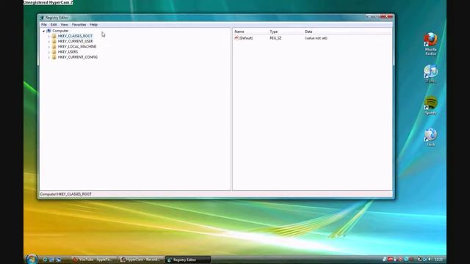Close the Registry Editor window
The height and width of the screenshot is (264, 470).
tap(386, 17)
